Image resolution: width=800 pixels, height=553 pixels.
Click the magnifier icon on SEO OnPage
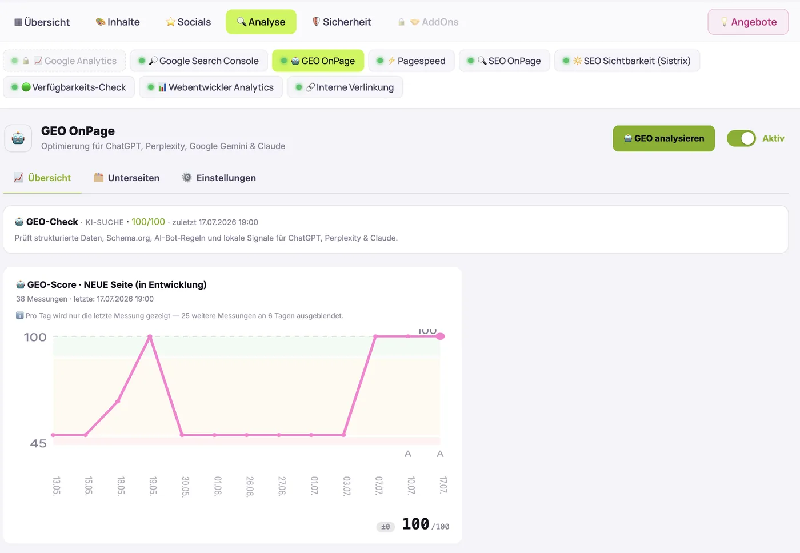482,61
